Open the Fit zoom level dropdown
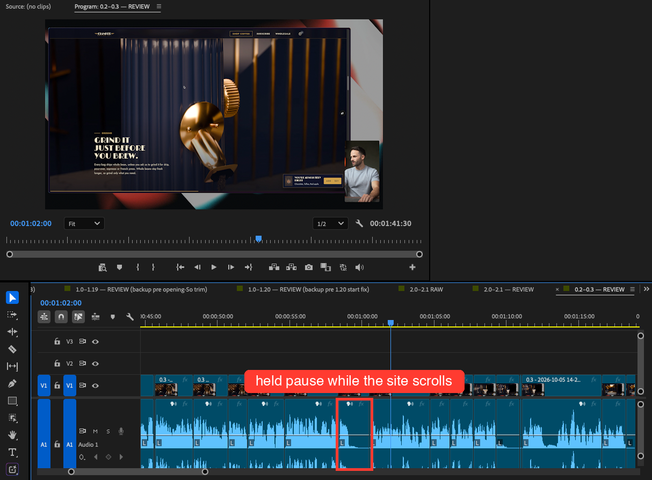This screenshot has width=652, height=480. (84, 223)
